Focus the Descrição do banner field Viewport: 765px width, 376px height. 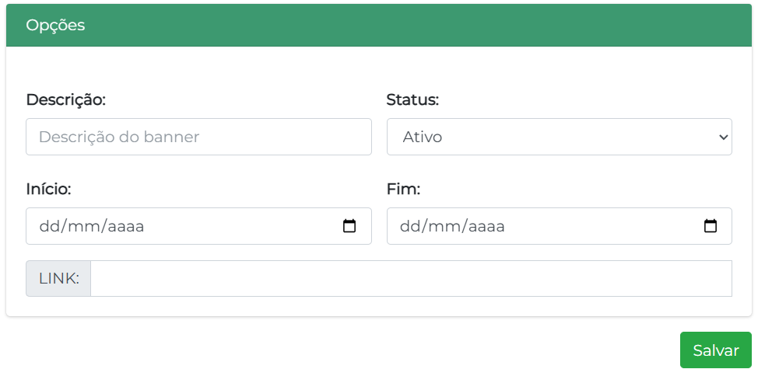click(x=198, y=137)
